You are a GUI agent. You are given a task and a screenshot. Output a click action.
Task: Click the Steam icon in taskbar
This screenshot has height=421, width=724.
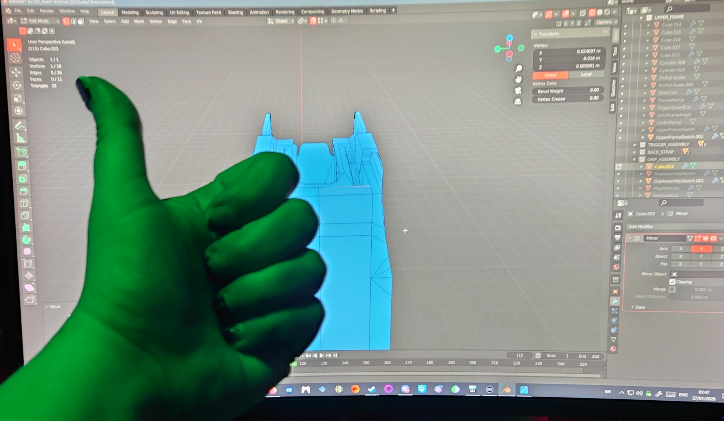[x=372, y=390]
